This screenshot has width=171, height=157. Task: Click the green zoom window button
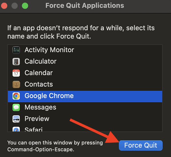click(25, 6)
